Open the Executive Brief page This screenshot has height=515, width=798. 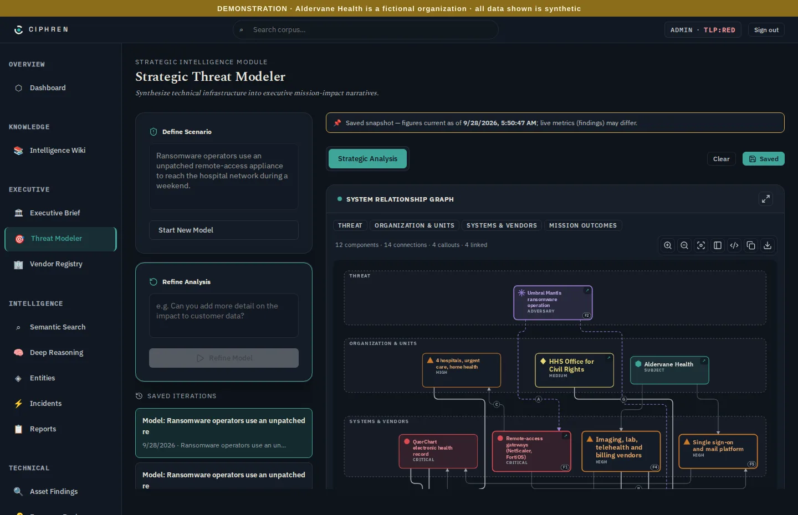61,213
